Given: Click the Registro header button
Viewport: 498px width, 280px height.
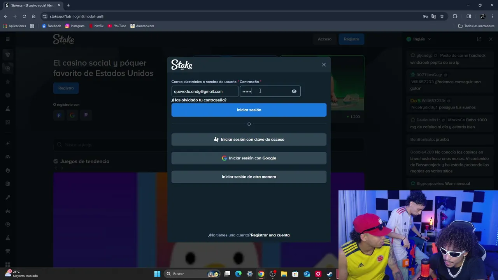Looking at the screenshot, I should point(351,39).
